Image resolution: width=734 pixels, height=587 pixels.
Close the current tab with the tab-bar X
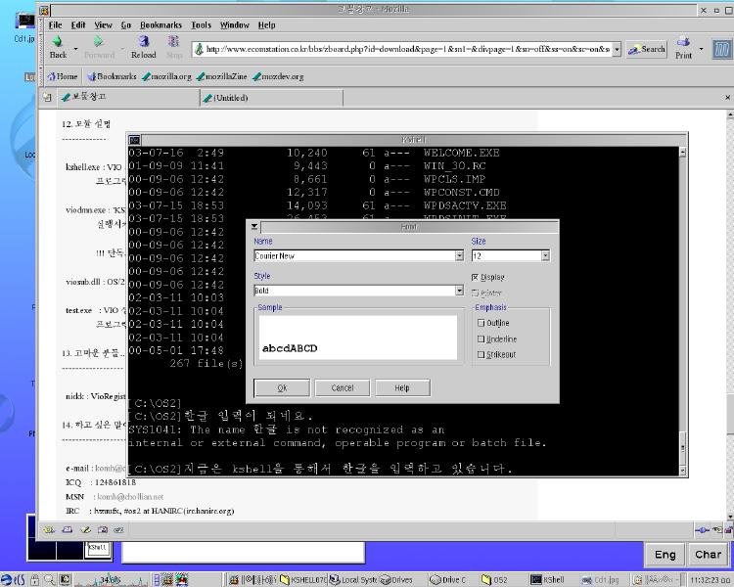727,98
